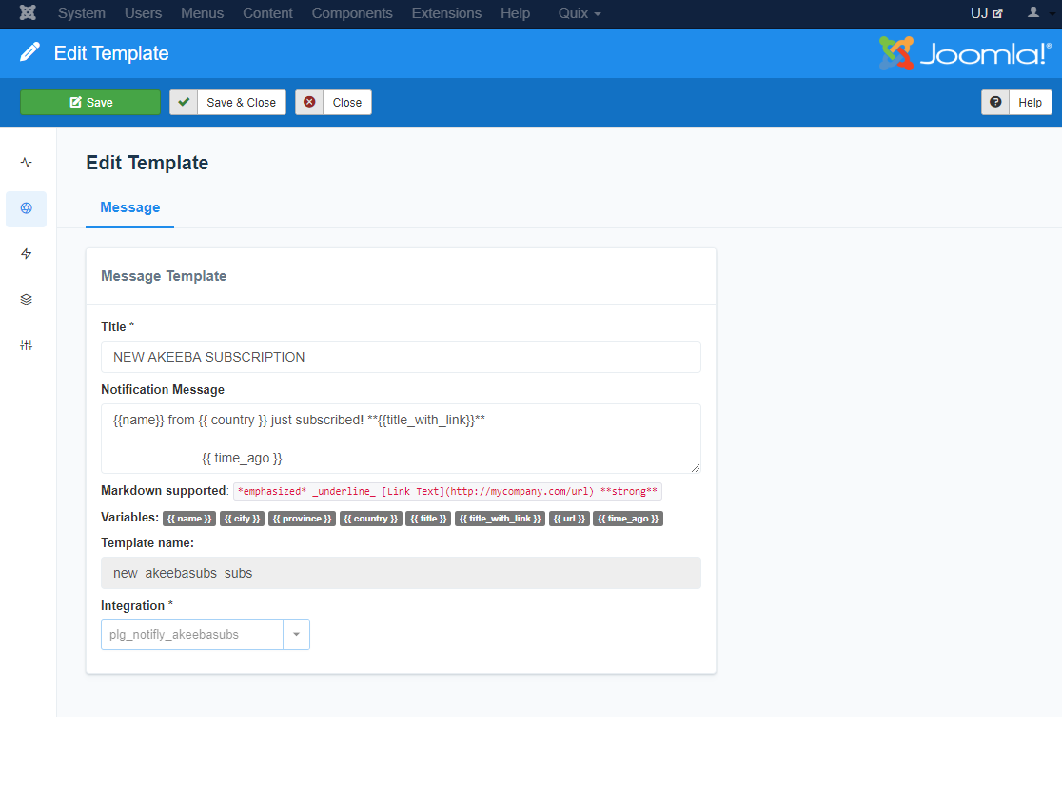This screenshot has height=786, width=1062.
Task: Click the Close button in toolbar
Action: click(x=333, y=102)
